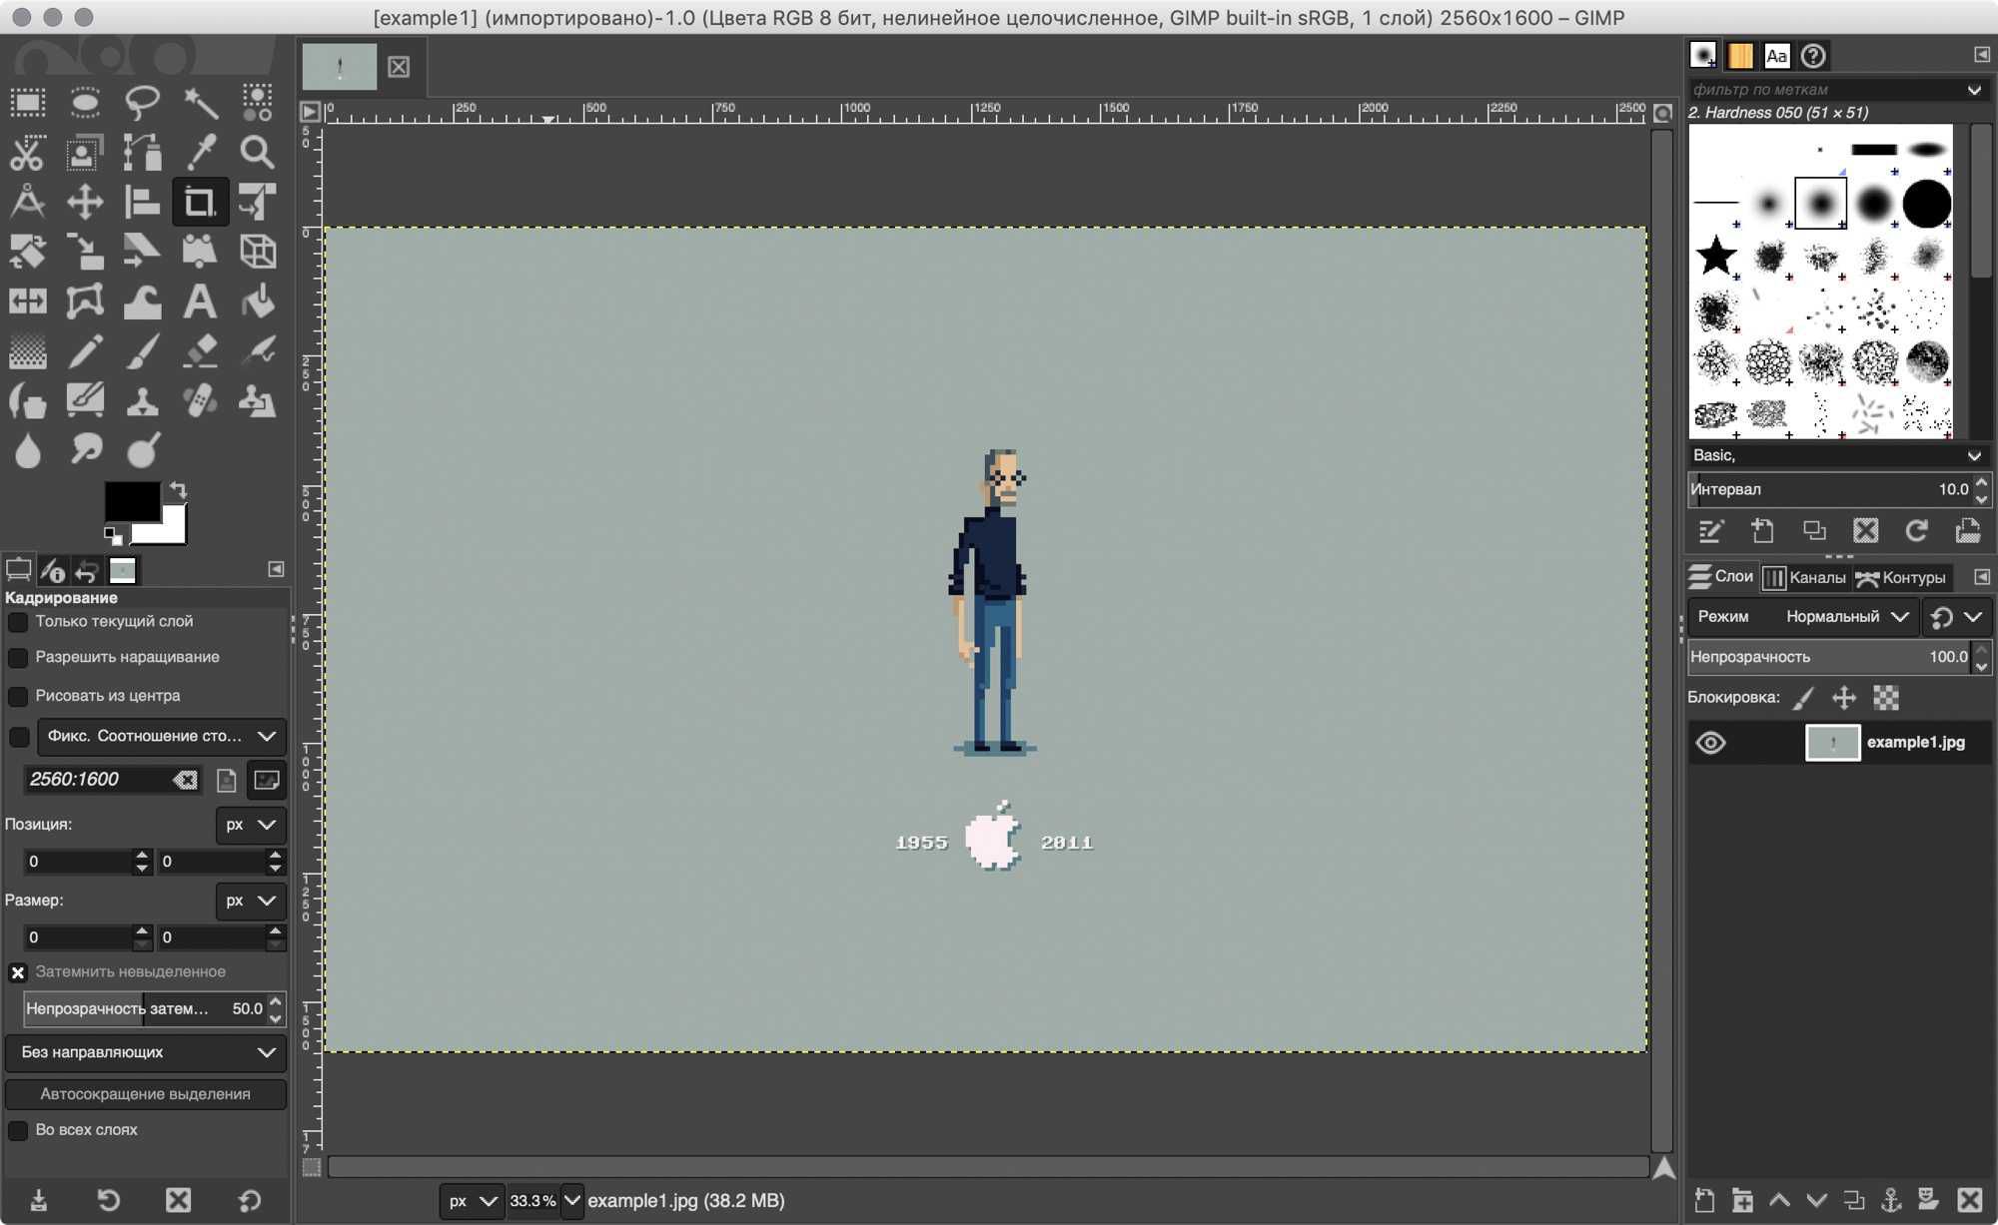The width and height of the screenshot is (1998, 1225).
Task: Select the Eraser tool
Action: [x=200, y=351]
